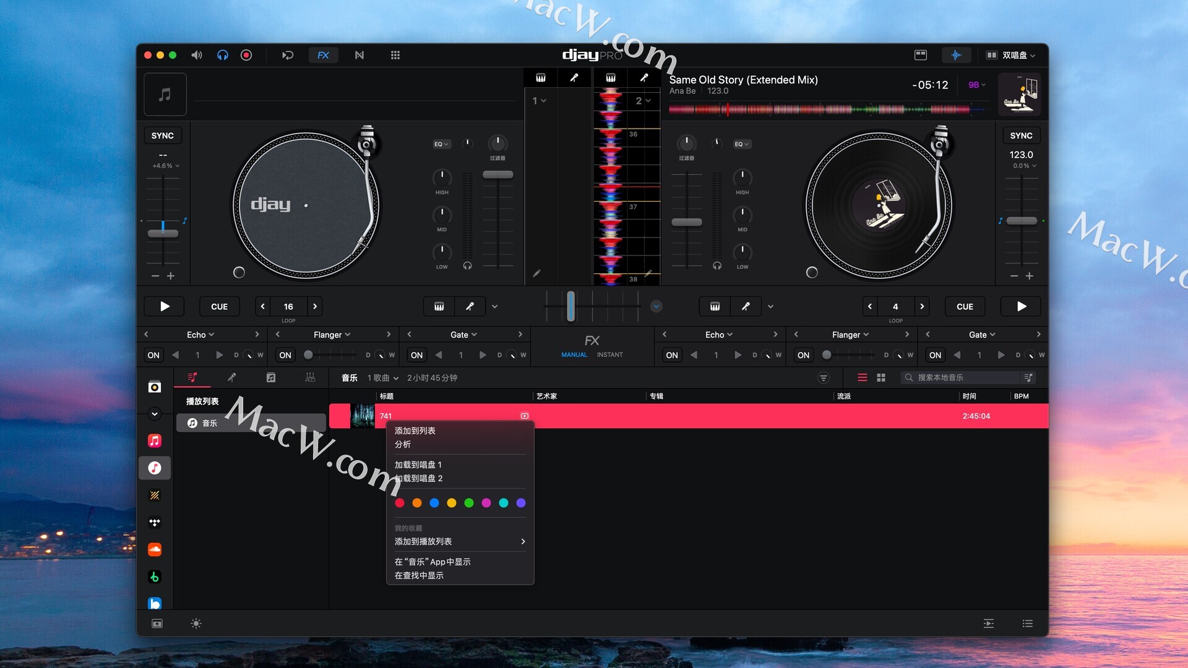Click left deck cue points pad icon
The image size is (1188, 668).
(439, 306)
